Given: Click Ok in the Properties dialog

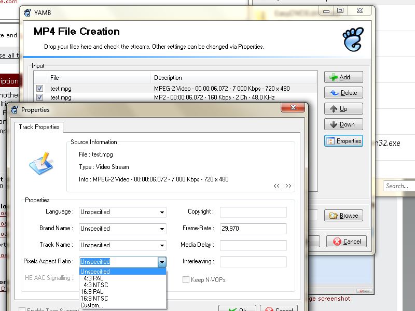Looking at the screenshot, I should pos(238,308).
